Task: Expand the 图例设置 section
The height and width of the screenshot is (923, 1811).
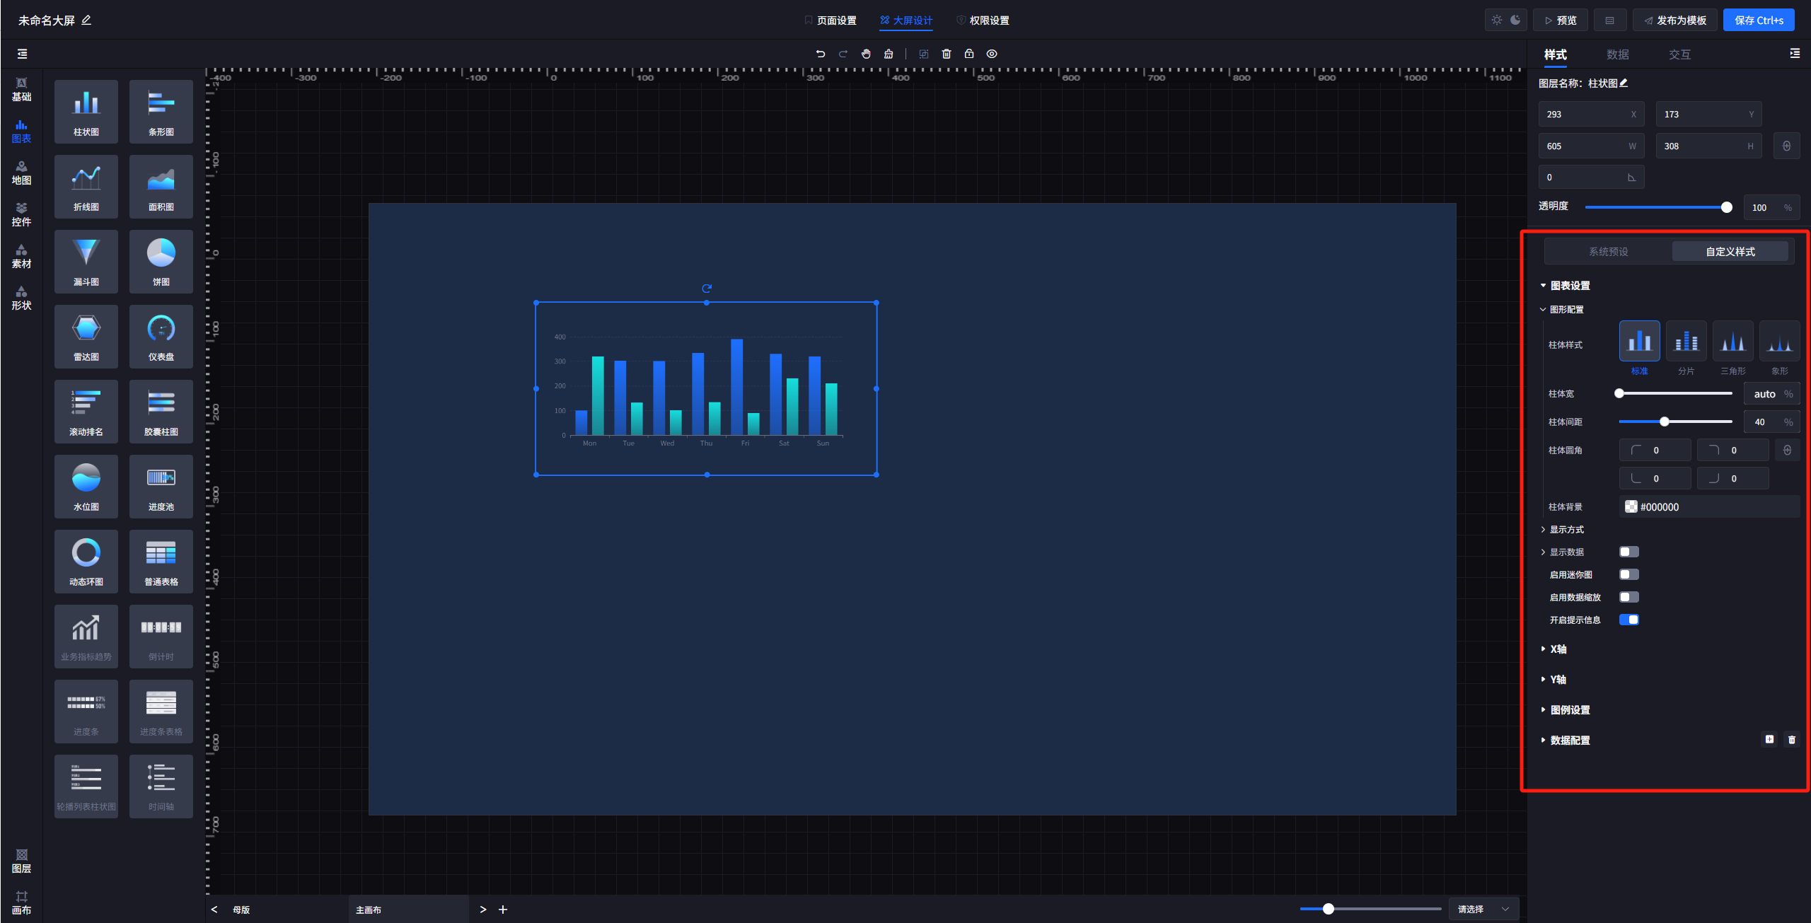Action: coord(1569,710)
